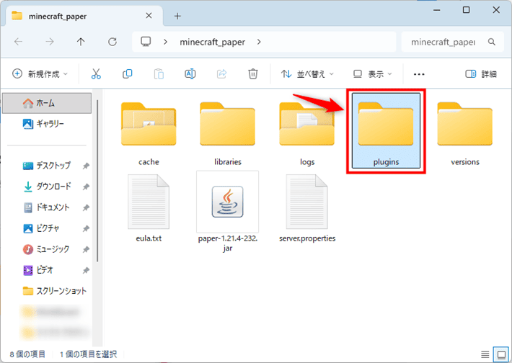Screen dimensions: 512x363
Task: Open デスクトップ in sidebar
Action: tap(47, 166)
